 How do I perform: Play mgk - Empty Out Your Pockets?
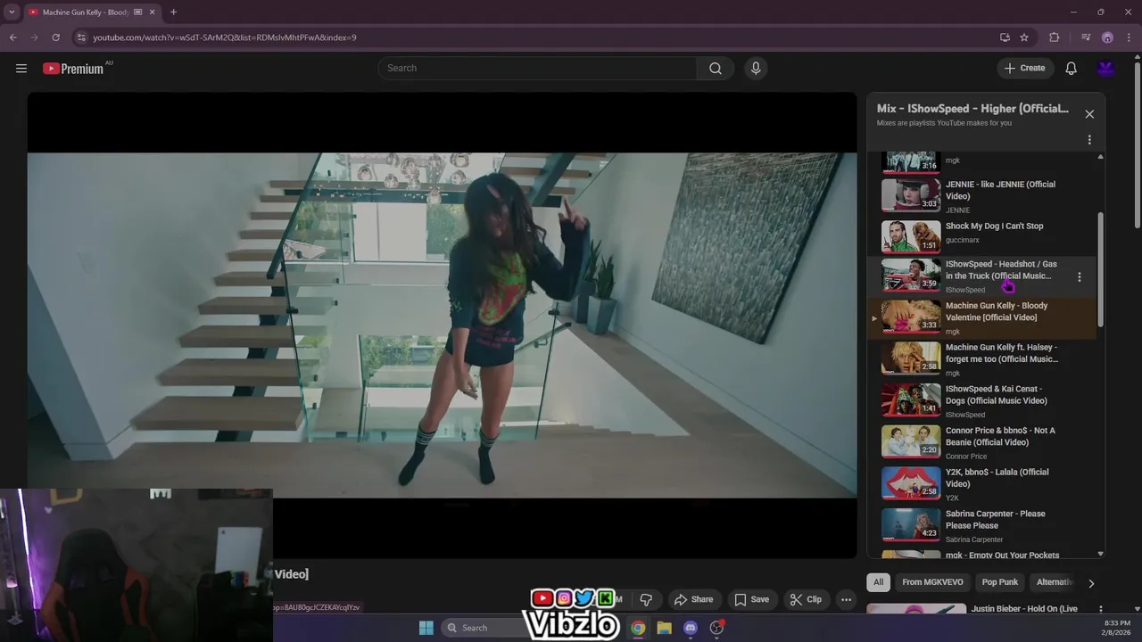[x=981, y=554]
